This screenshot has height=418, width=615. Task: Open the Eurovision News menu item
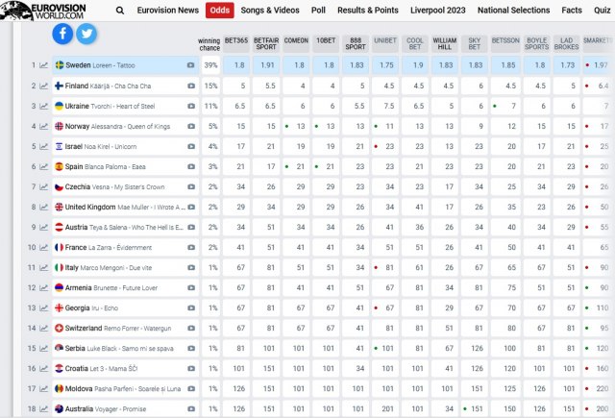click(167, 10)
